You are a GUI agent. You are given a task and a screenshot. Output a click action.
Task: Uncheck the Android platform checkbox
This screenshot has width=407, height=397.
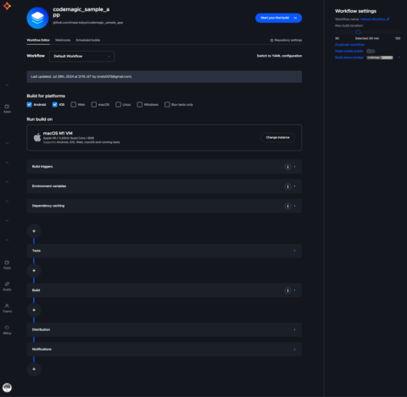coord(30,105)
